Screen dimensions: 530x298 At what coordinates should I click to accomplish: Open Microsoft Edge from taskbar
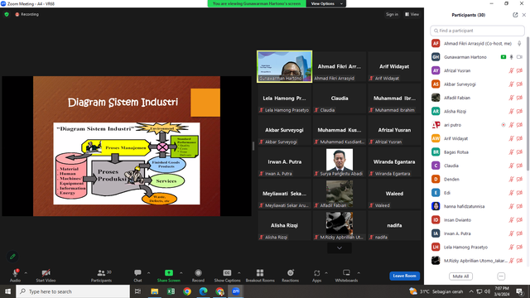click(203, 291)
